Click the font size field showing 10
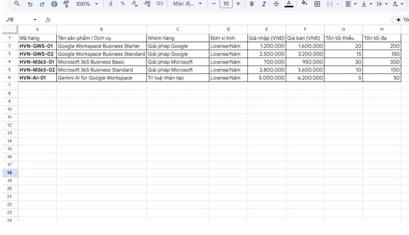 tap(226, 3)
